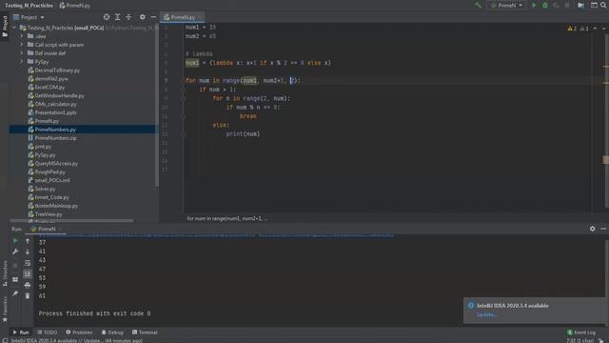Click the caret position in status bar

580,340
